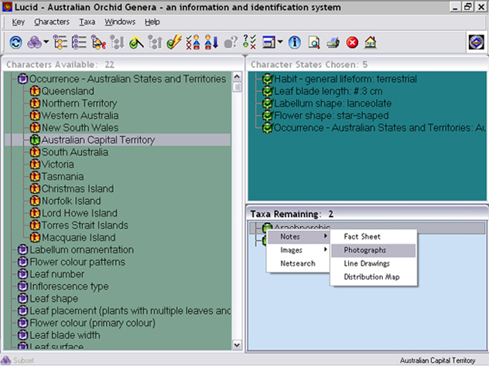Image resolution: width=489 pixels, height=366 pixels.
Task: Select the New South Wales state
Action: click(74, 127)
